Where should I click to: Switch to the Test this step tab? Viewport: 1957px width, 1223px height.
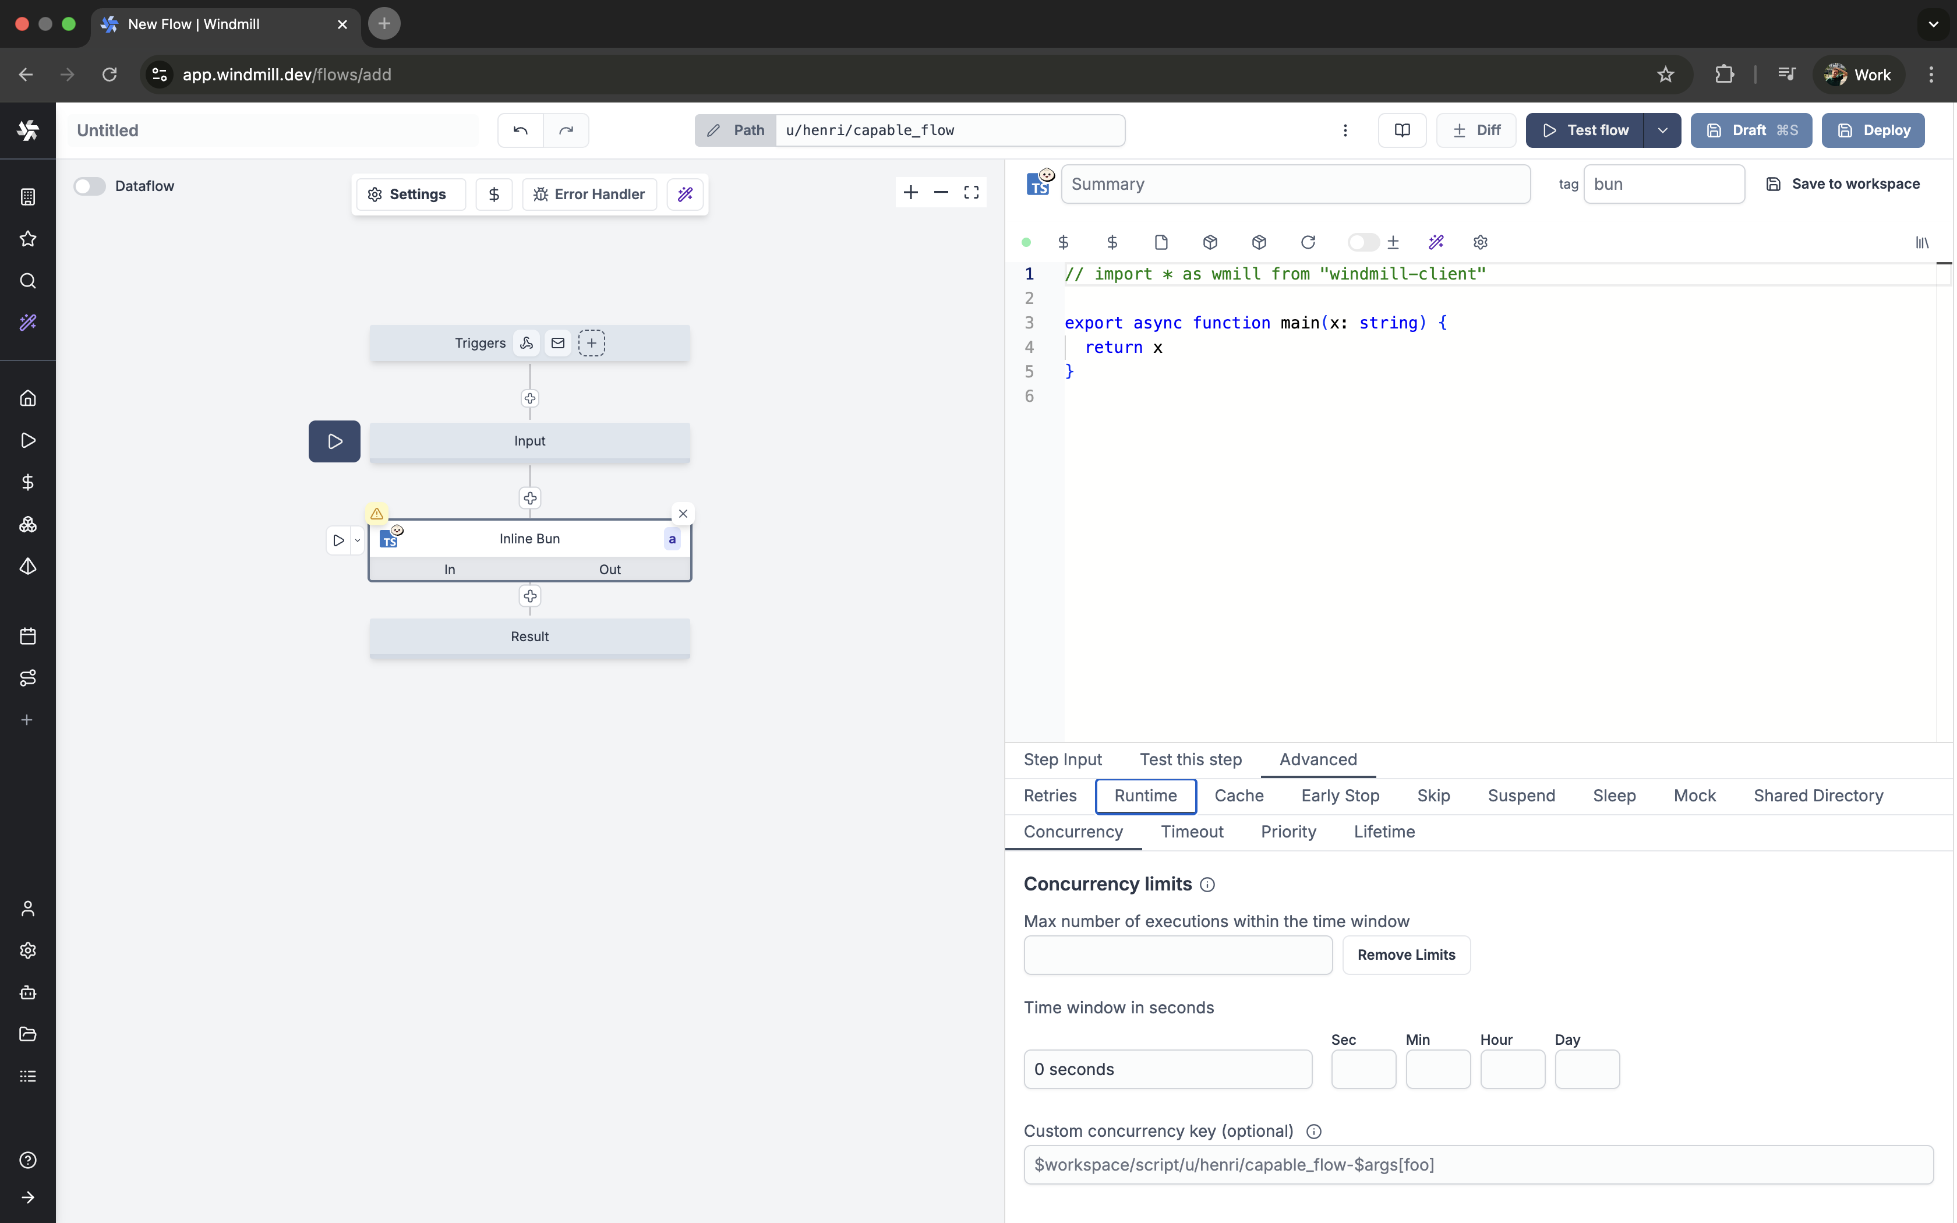coord(1191,759)
